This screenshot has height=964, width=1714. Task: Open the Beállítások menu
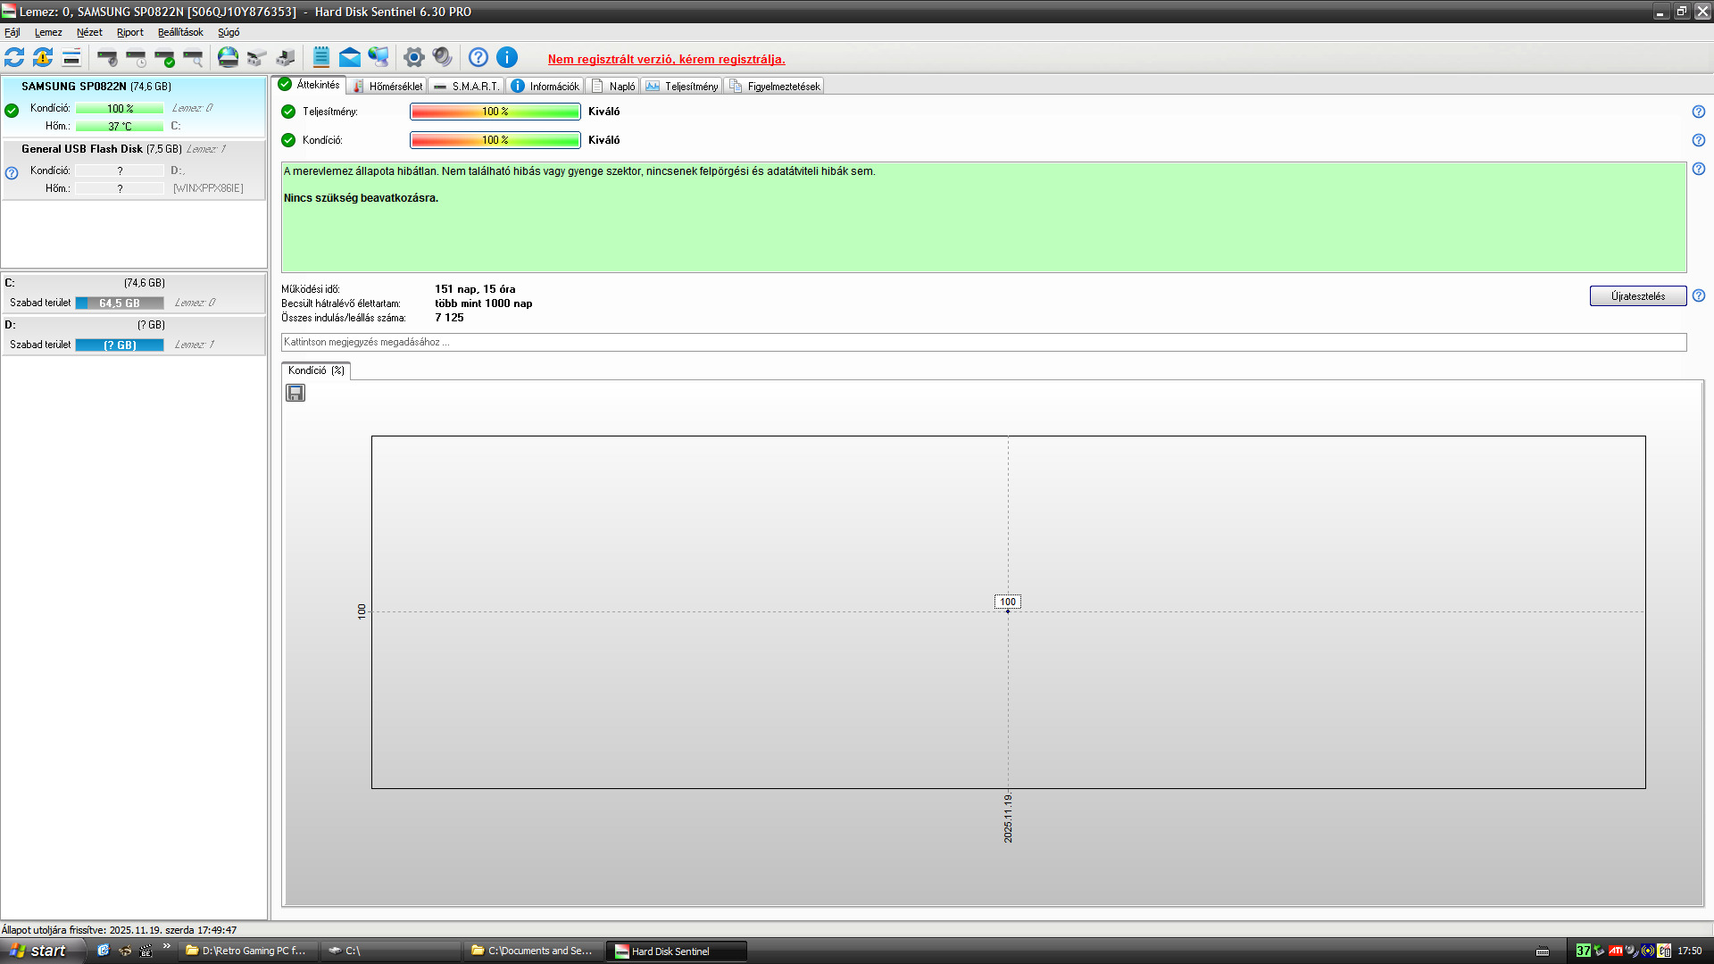[180, 32]
